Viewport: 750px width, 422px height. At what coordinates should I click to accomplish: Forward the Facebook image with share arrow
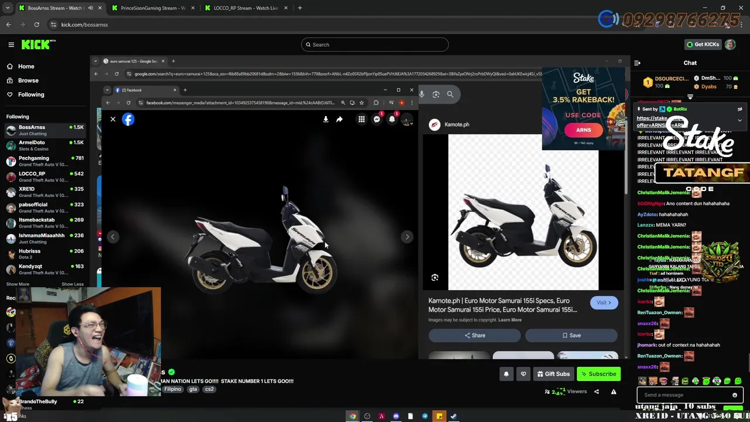[339, 120]
